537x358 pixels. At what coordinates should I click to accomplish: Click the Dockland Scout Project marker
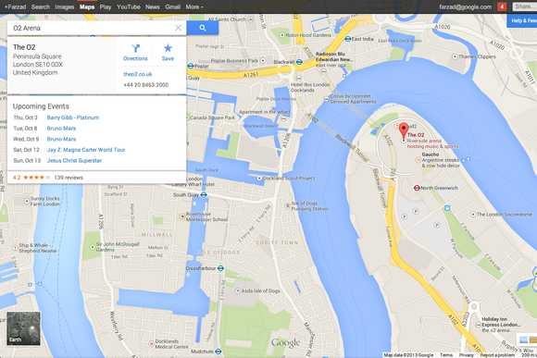[259, 178]
